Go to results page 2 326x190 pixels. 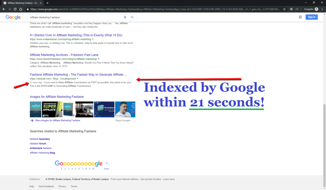click(x=65, y=169)
